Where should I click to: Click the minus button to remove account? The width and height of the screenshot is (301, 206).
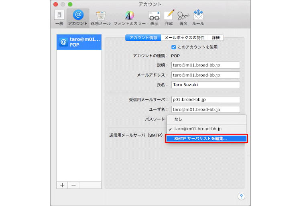[73, 185]
